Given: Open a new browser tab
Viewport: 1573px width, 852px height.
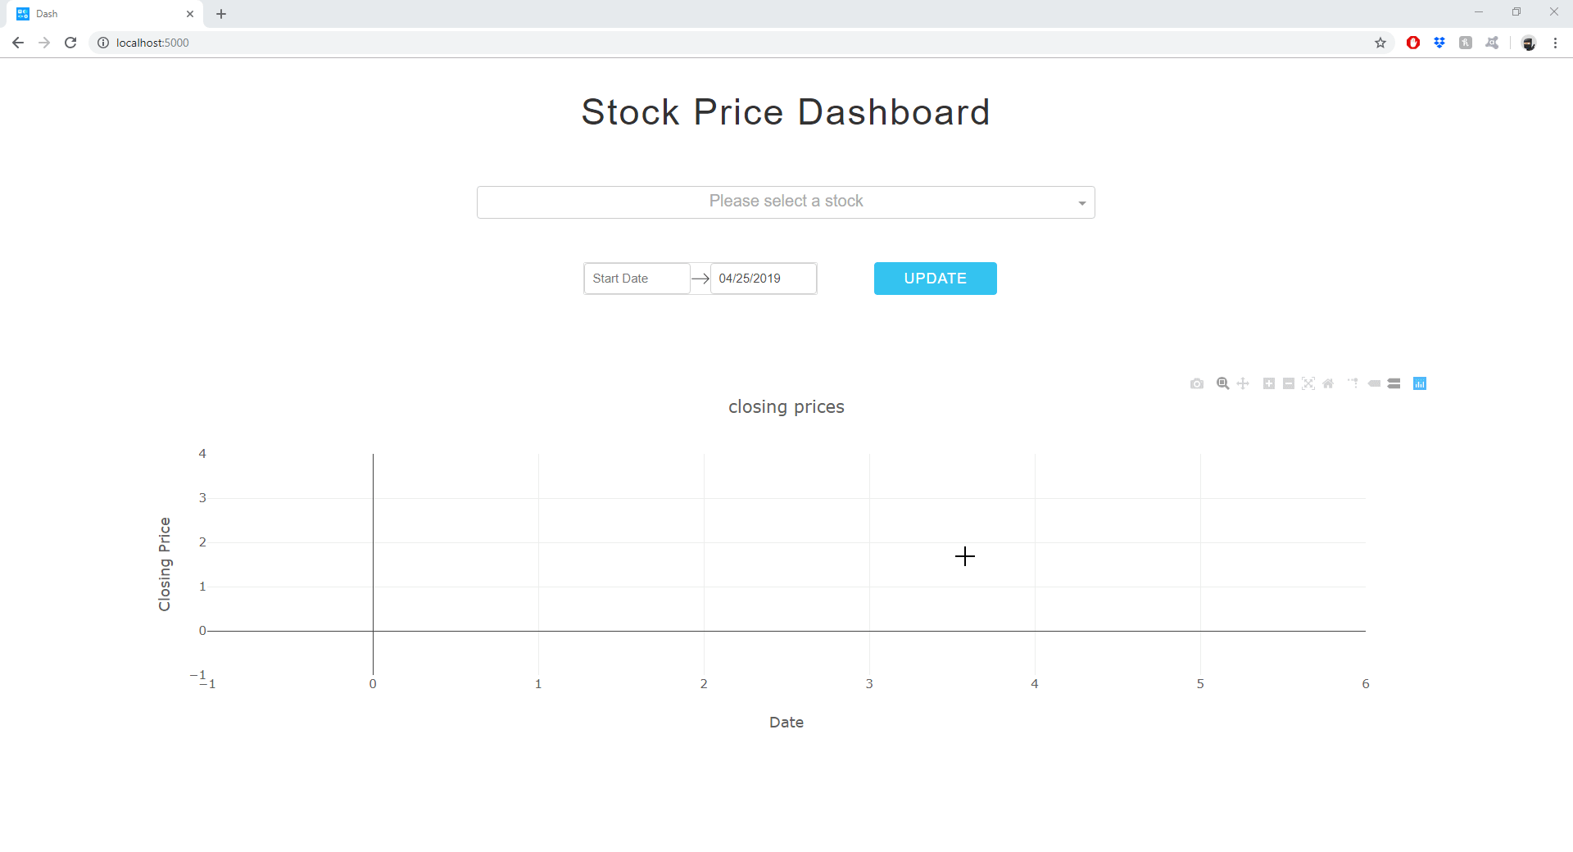Looking at the screenshot, I should (221, 14).
